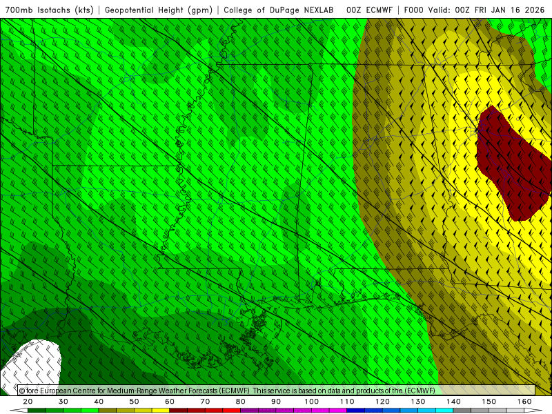Click the legend label "140"
Viewport: 552px width, 414px height.
click(x=453, y=402)
